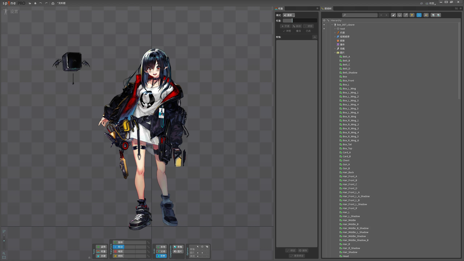
Task: Click the save project icon
Action: pos(35,3)
